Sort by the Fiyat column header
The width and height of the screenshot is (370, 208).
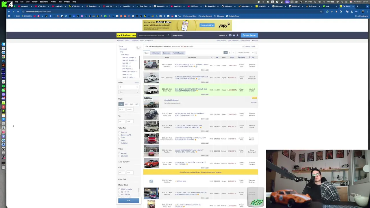coord(232,57)
